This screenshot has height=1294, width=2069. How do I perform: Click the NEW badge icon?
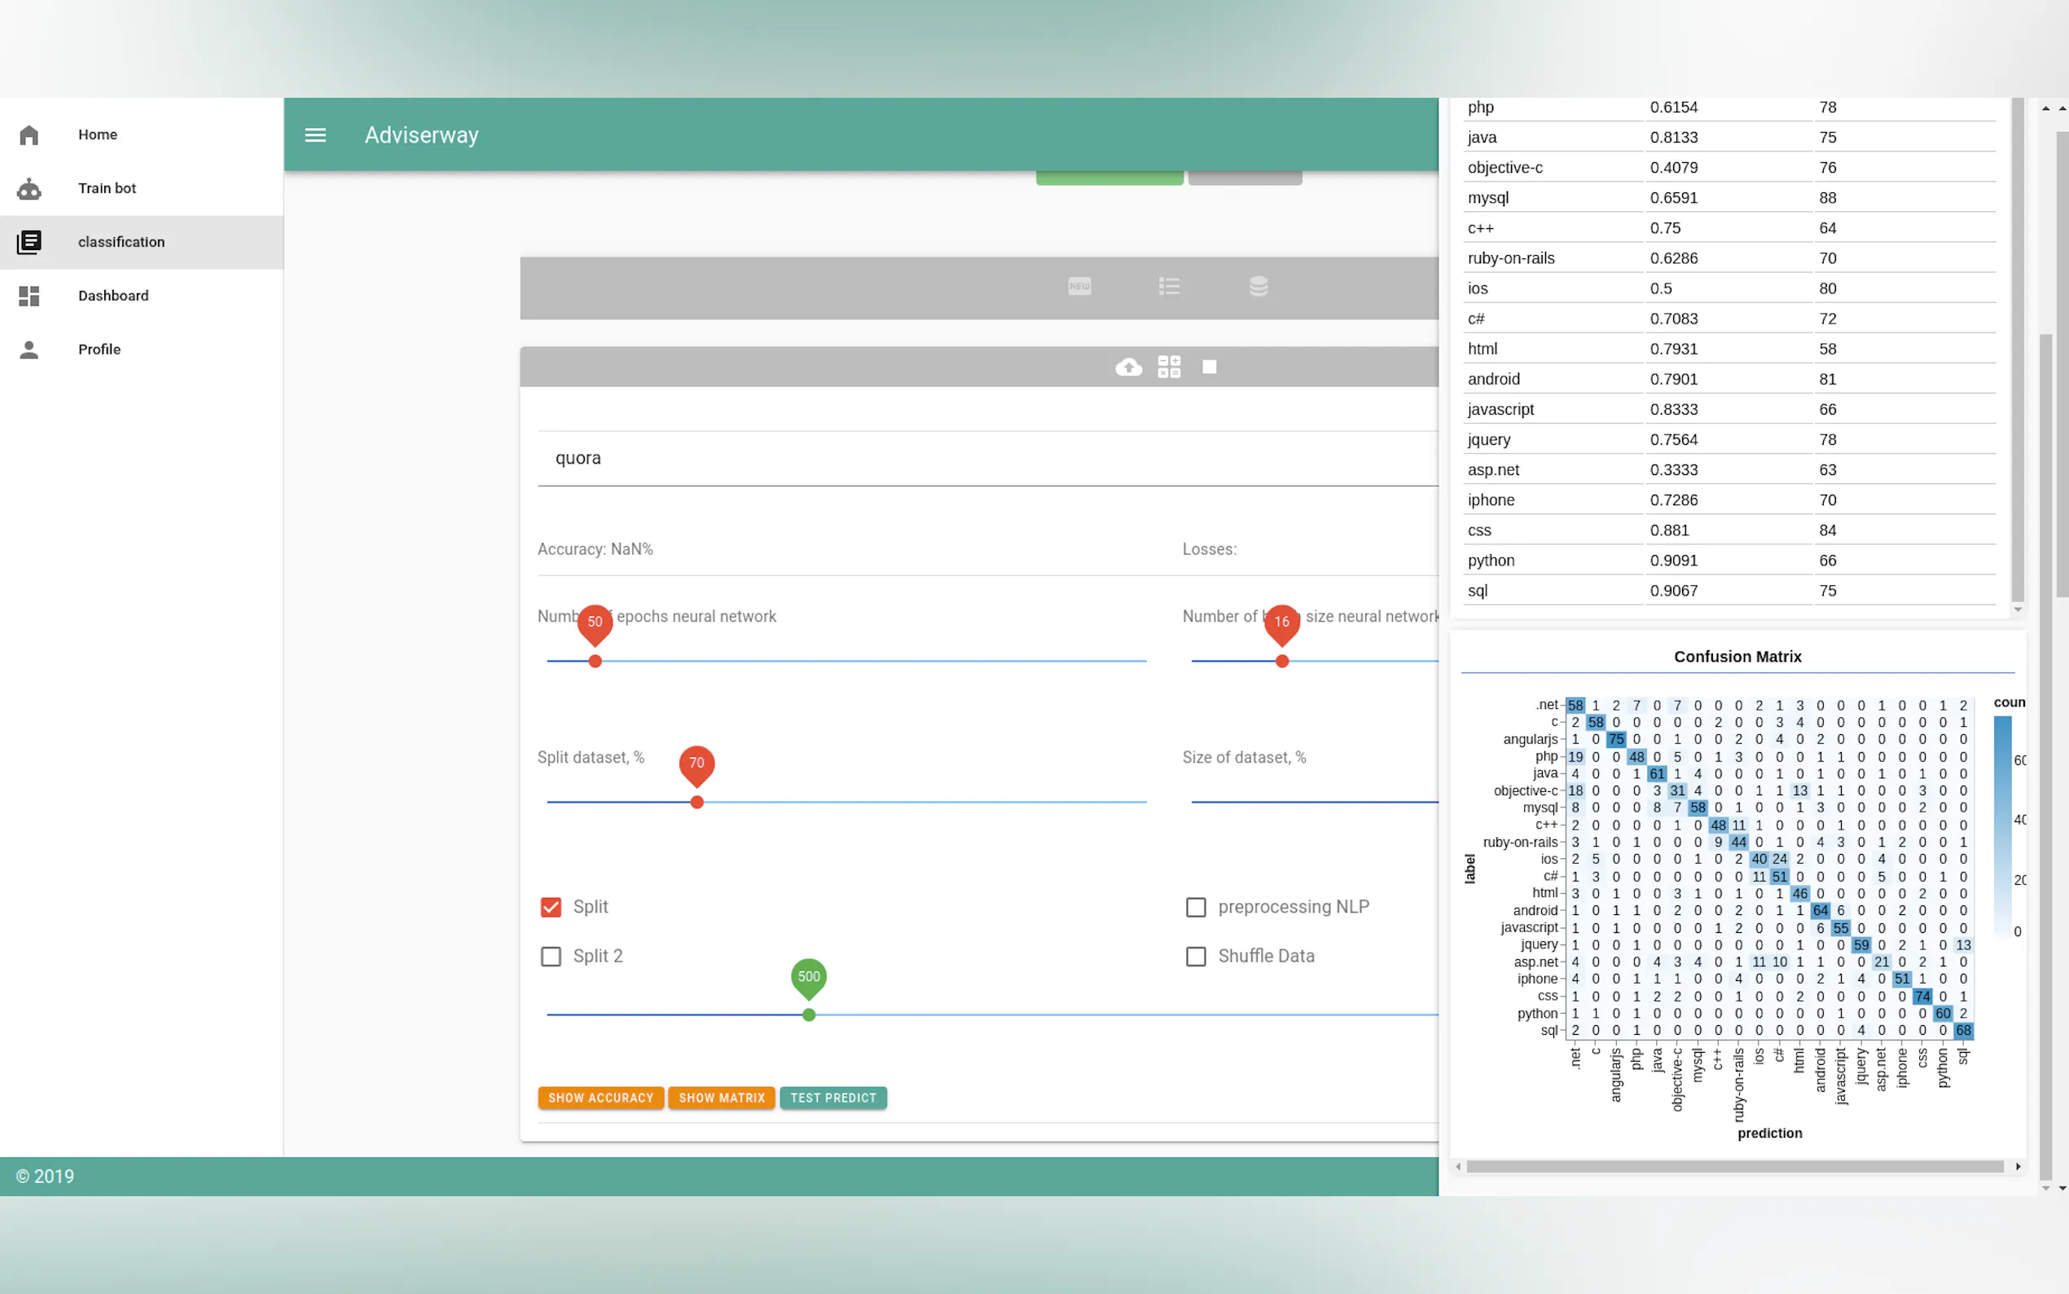tap(1079, 287)
